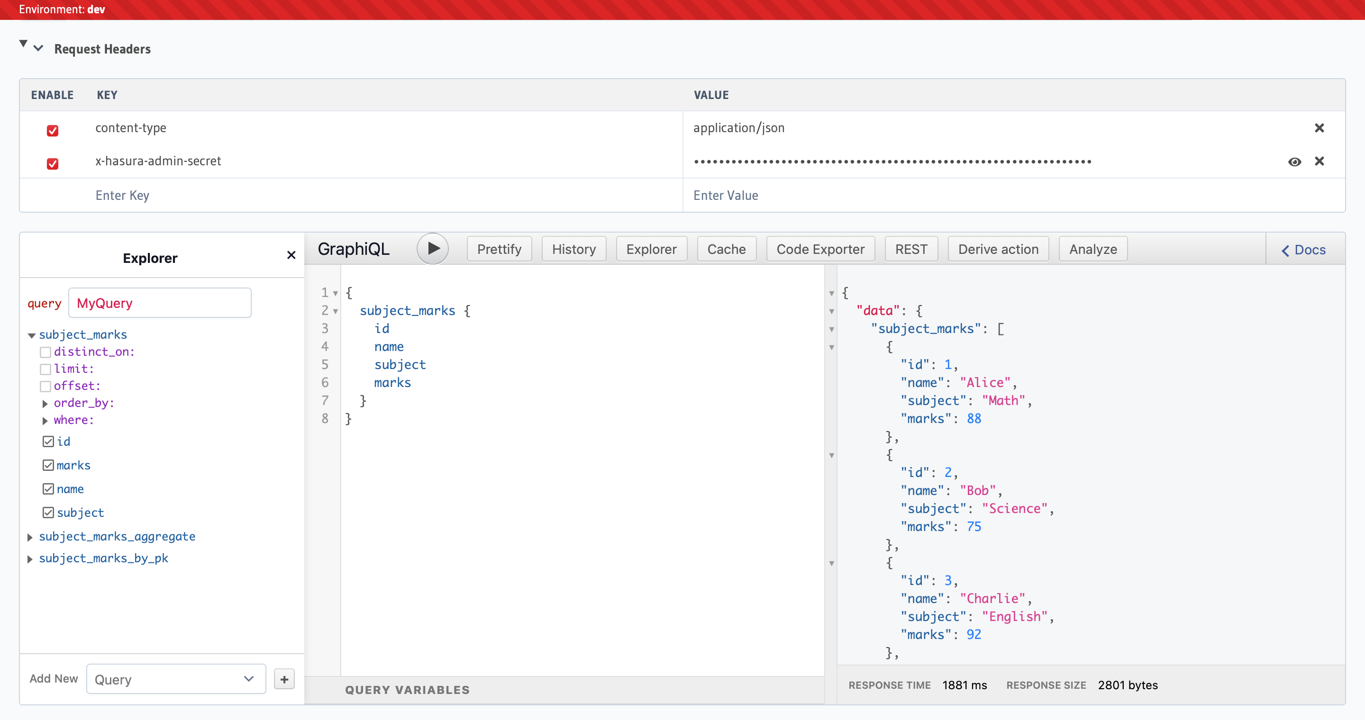Fold line 2 in query editor

(x=336, y=311)
